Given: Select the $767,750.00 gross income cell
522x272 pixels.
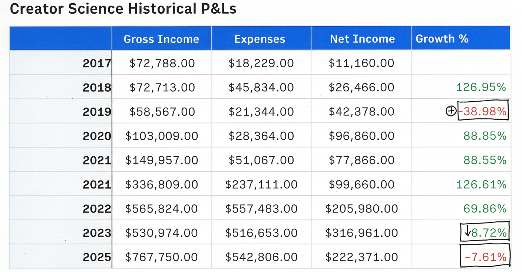Looking at the screenshot, I should pyautogui.click(x=161, y=257).
